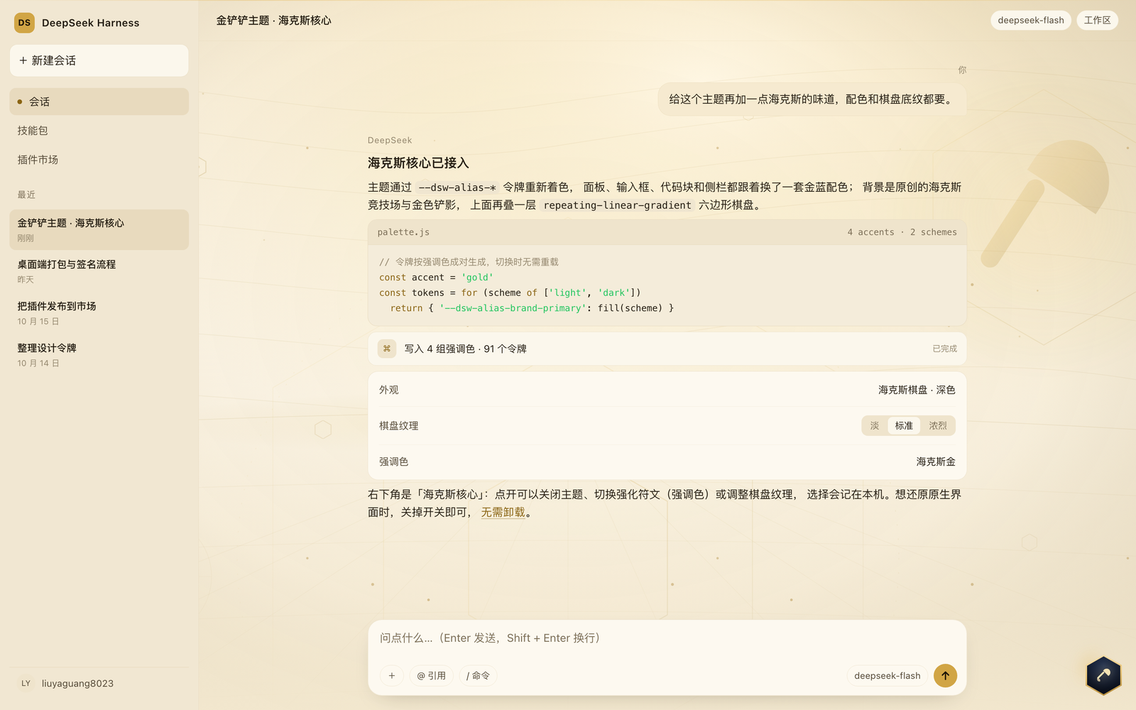The height and width of the screenshot is (710, 1136).
Task: Click the LY user avatar
Action: [26, 683]
